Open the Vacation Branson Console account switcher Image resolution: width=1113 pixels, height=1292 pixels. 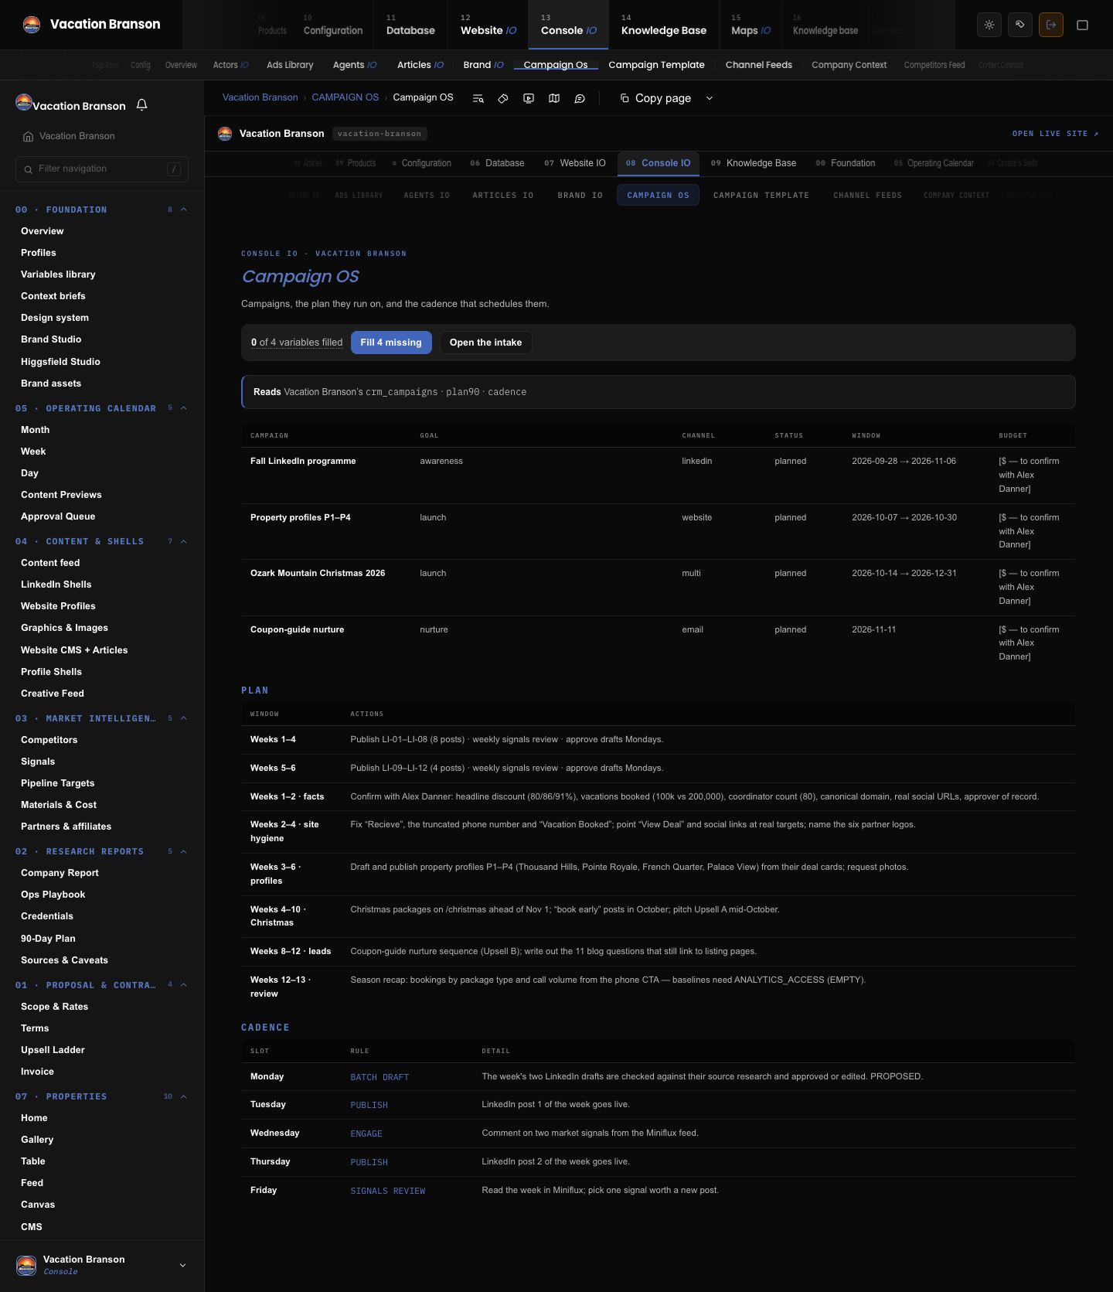coord(102,1265)
